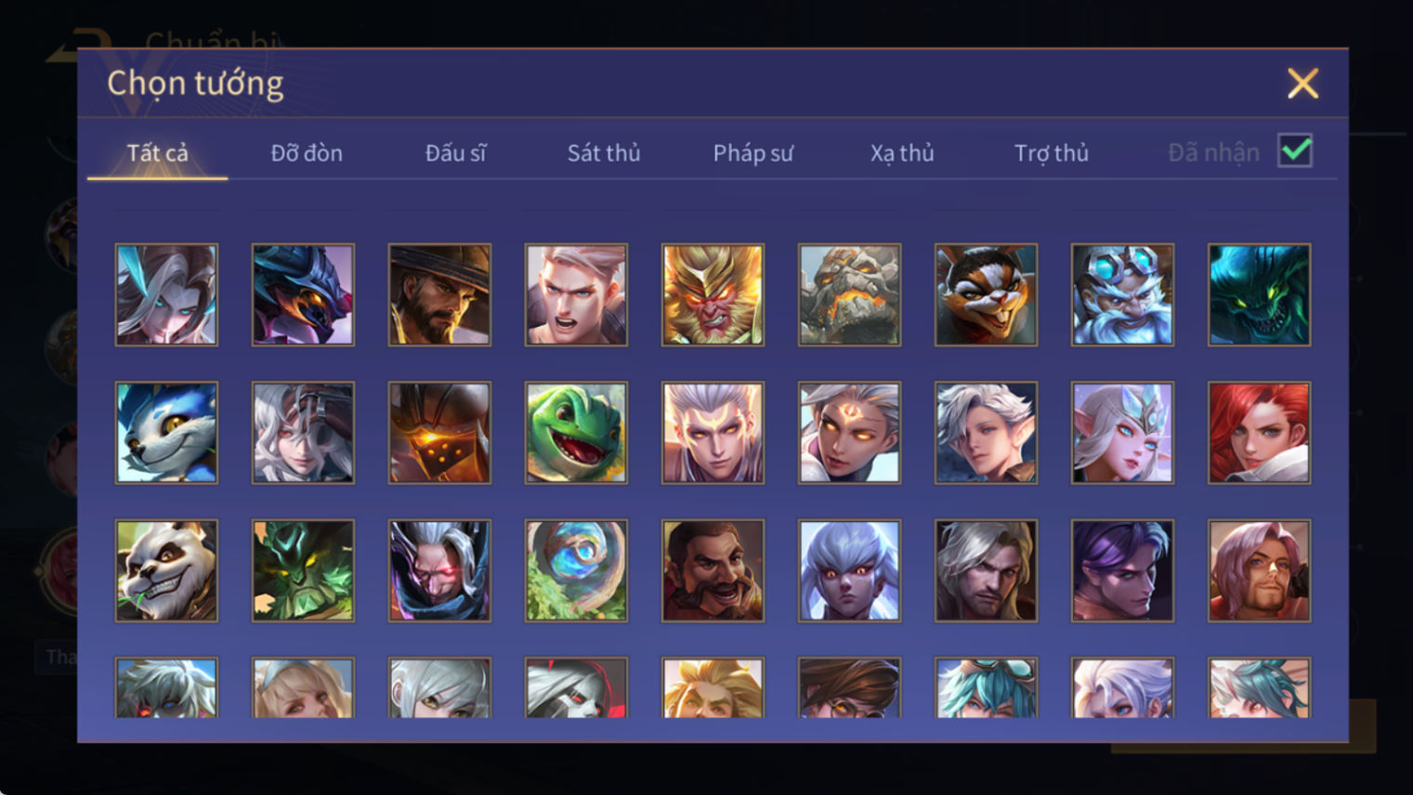The image size is (1413, 795).
Task: Switch to the Pháp sư tab
Action: tap(753, 153)
